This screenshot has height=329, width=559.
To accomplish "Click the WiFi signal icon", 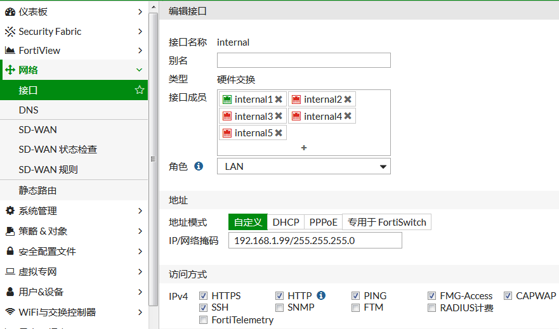I will pos(10,311).
